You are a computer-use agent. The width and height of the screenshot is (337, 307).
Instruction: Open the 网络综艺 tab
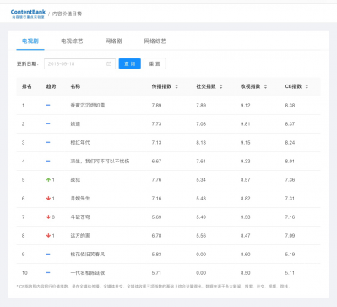155,41
